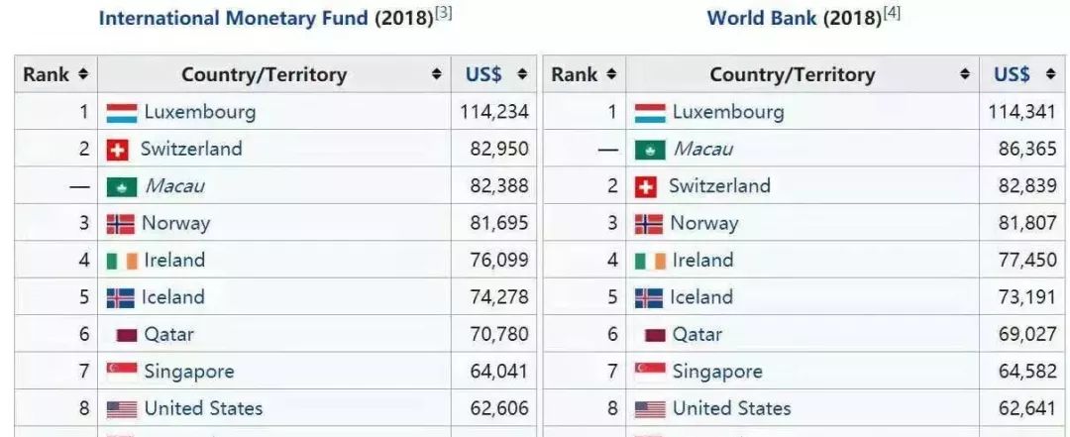
Task: Sort IMF table by Rank arrows
Action: point(83,74)
